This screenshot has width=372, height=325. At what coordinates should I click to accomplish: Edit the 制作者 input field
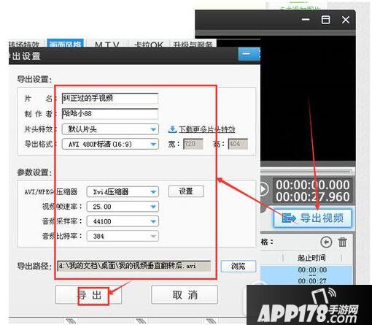[110, 114]
